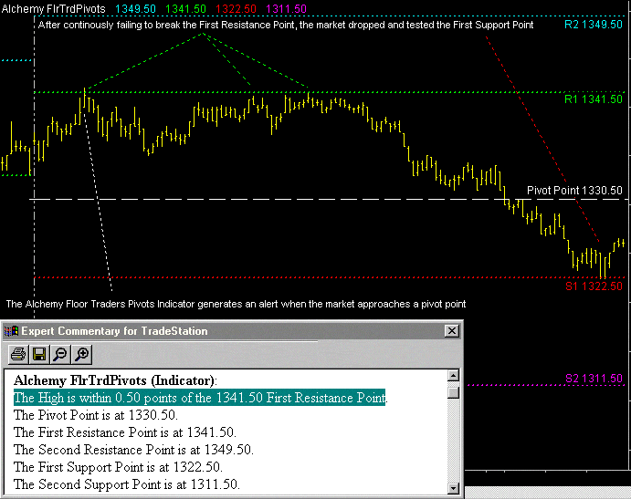631x499 pixels.
Task: Click 'The Pivot Point is at 1330.50' line
Action: 96,415
